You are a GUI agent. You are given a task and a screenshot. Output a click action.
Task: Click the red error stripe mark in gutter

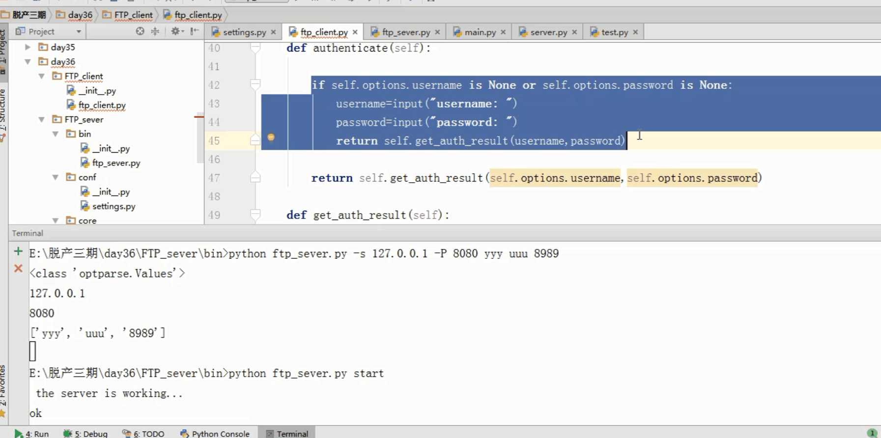[199, 117]
